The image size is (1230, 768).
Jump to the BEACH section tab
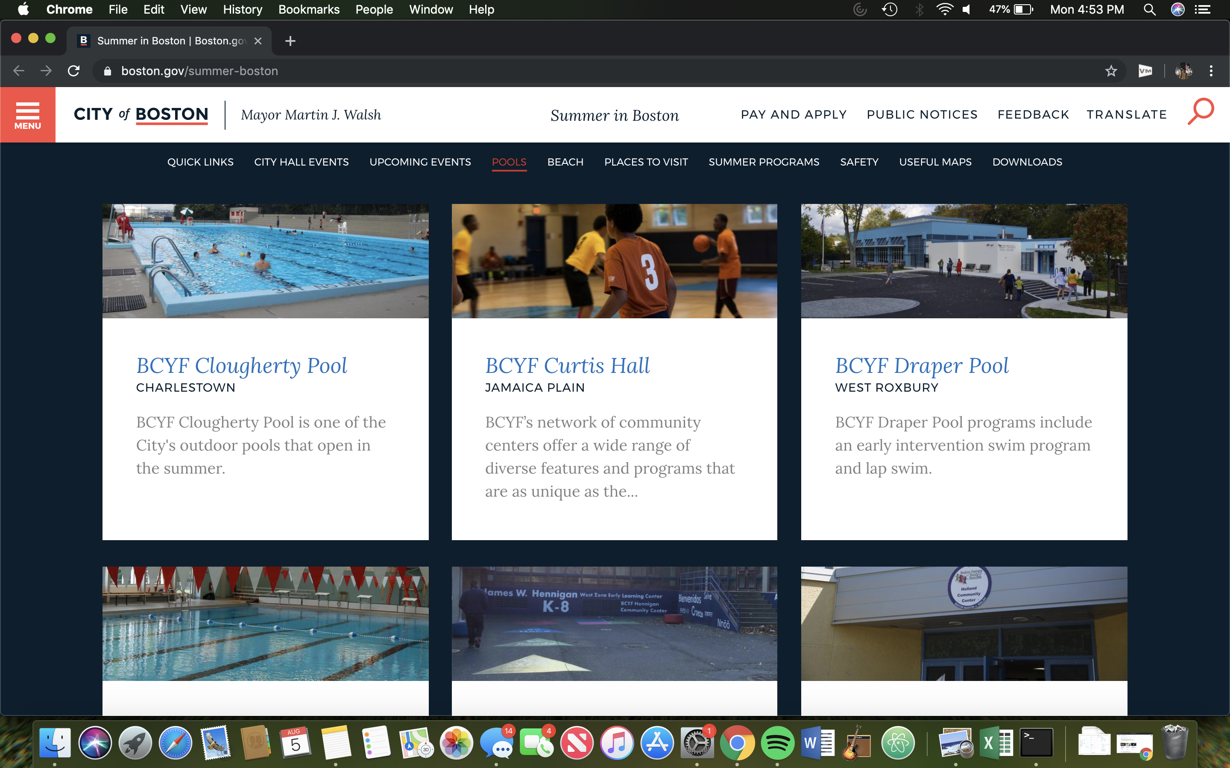565,162
